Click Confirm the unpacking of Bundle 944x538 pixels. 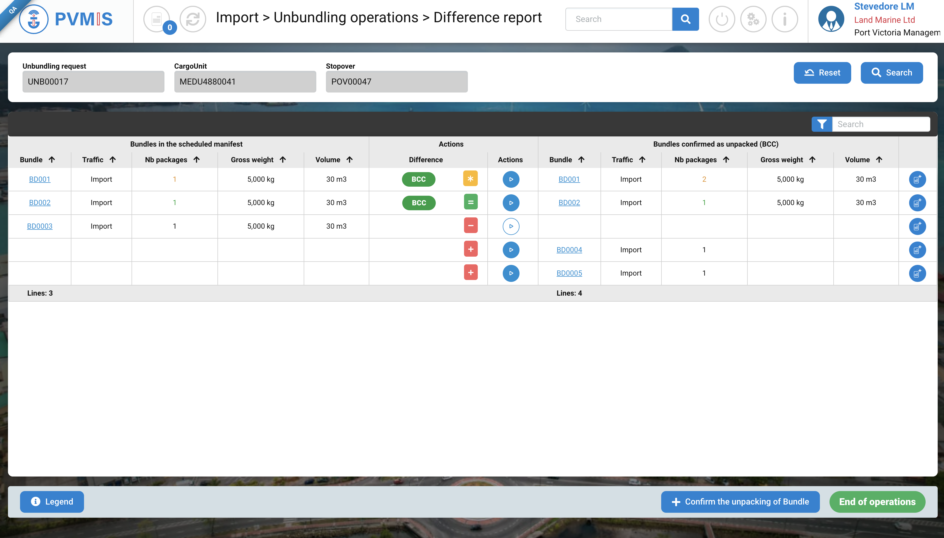[x=740, y=501]
